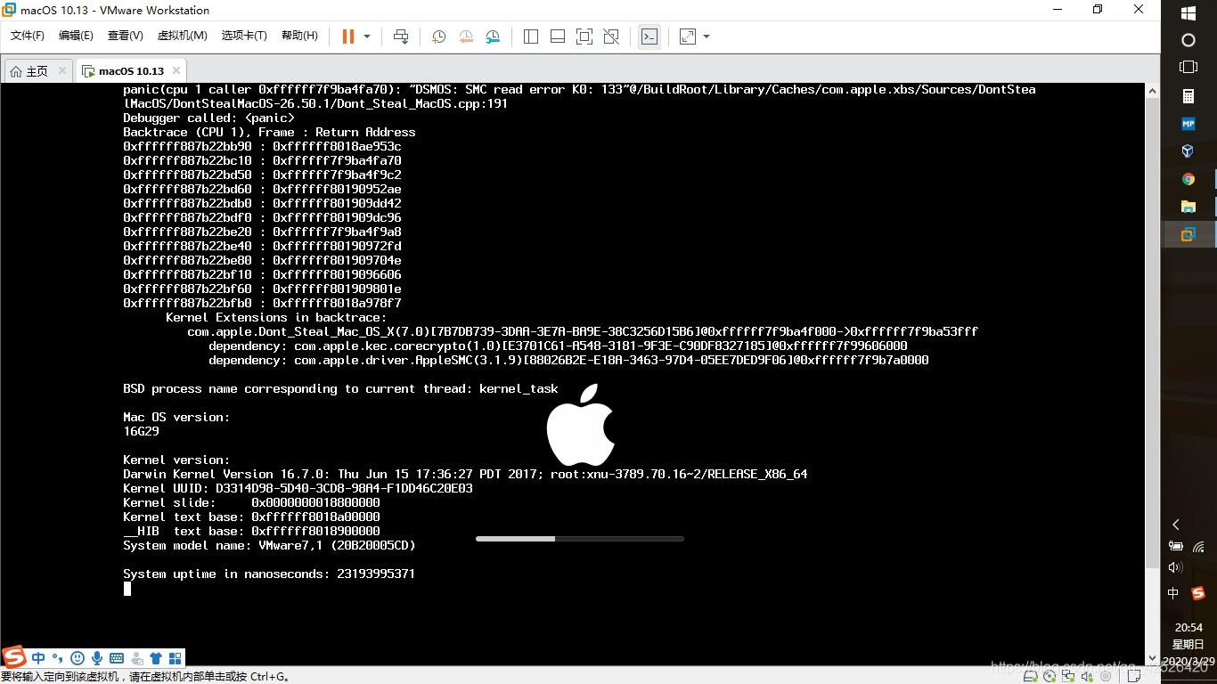1217x684 pixels.
Task: Click the 3D box application taskbar icon
Action: click(1188, 151)
